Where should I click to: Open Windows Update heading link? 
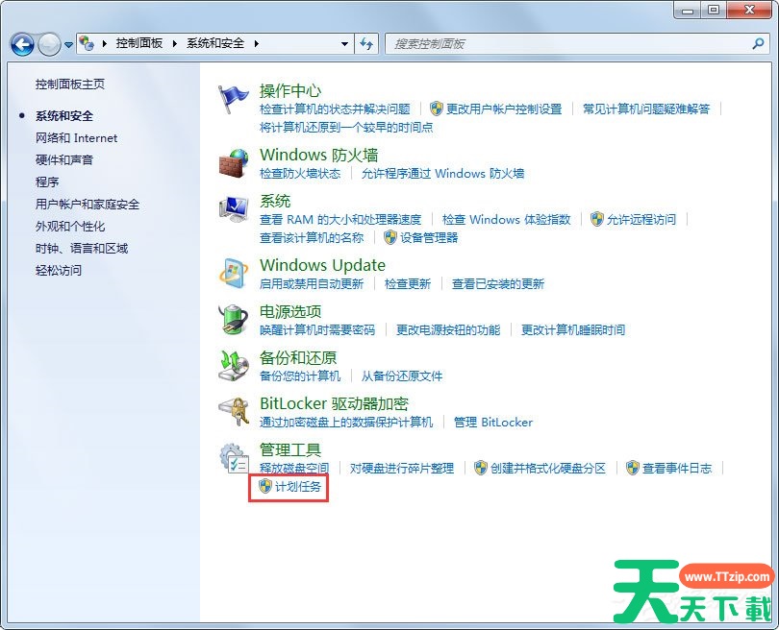322,265
